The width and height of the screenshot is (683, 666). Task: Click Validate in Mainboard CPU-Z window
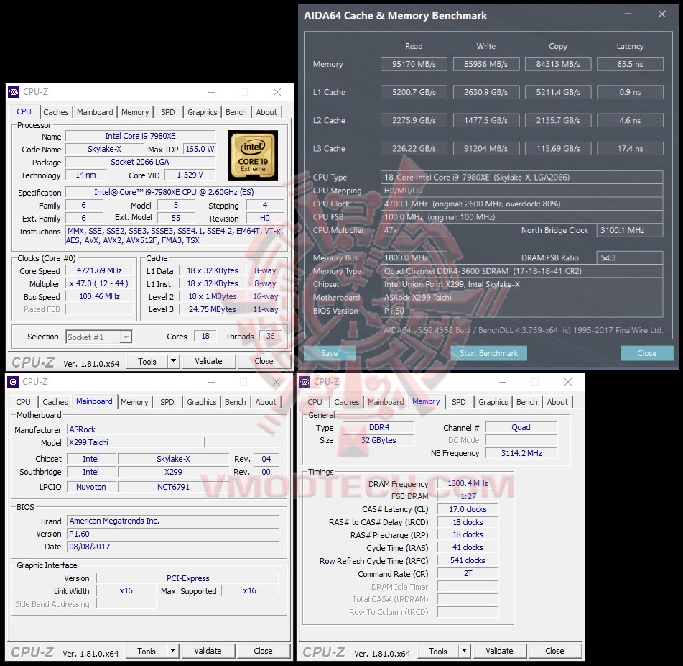208,651
